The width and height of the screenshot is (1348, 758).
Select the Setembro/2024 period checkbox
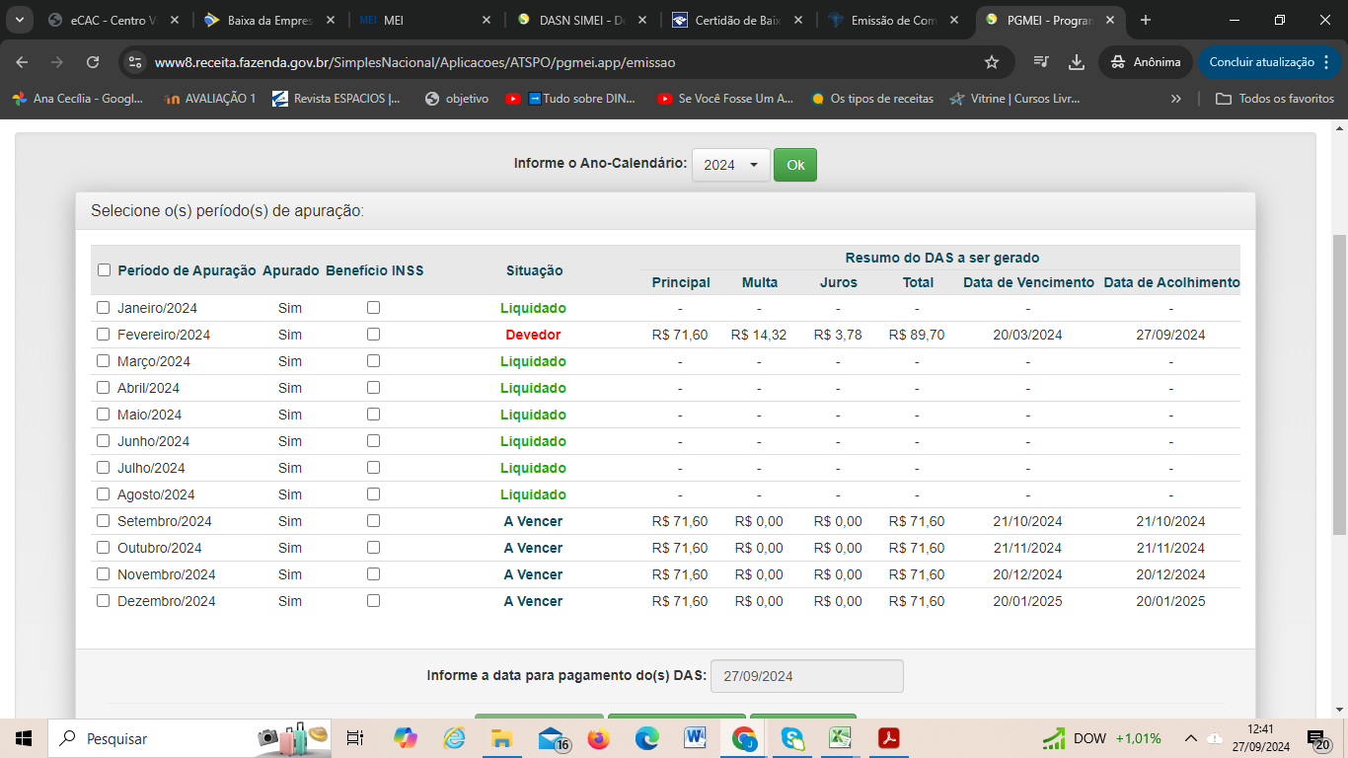[104, 521]
